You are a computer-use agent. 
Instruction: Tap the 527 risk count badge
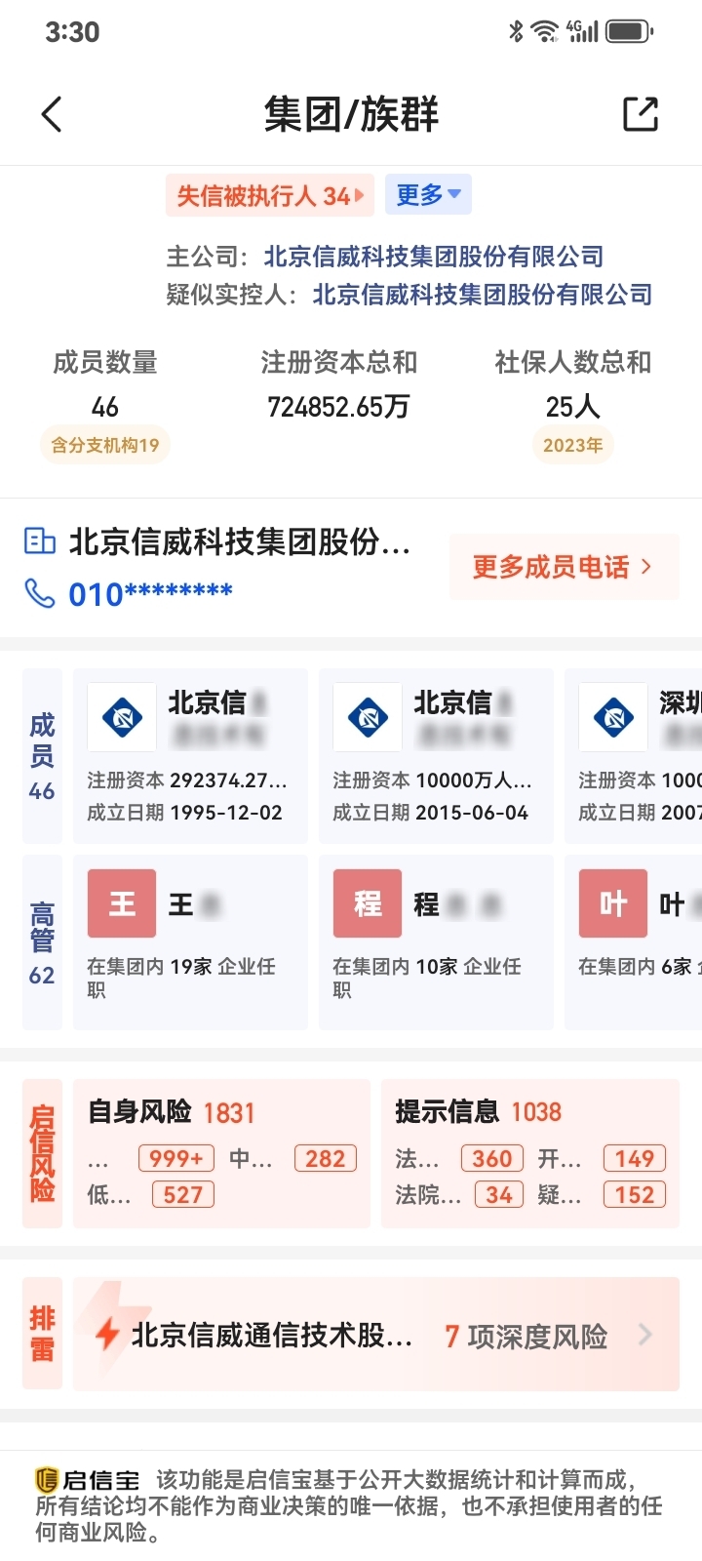(182, 1195)
